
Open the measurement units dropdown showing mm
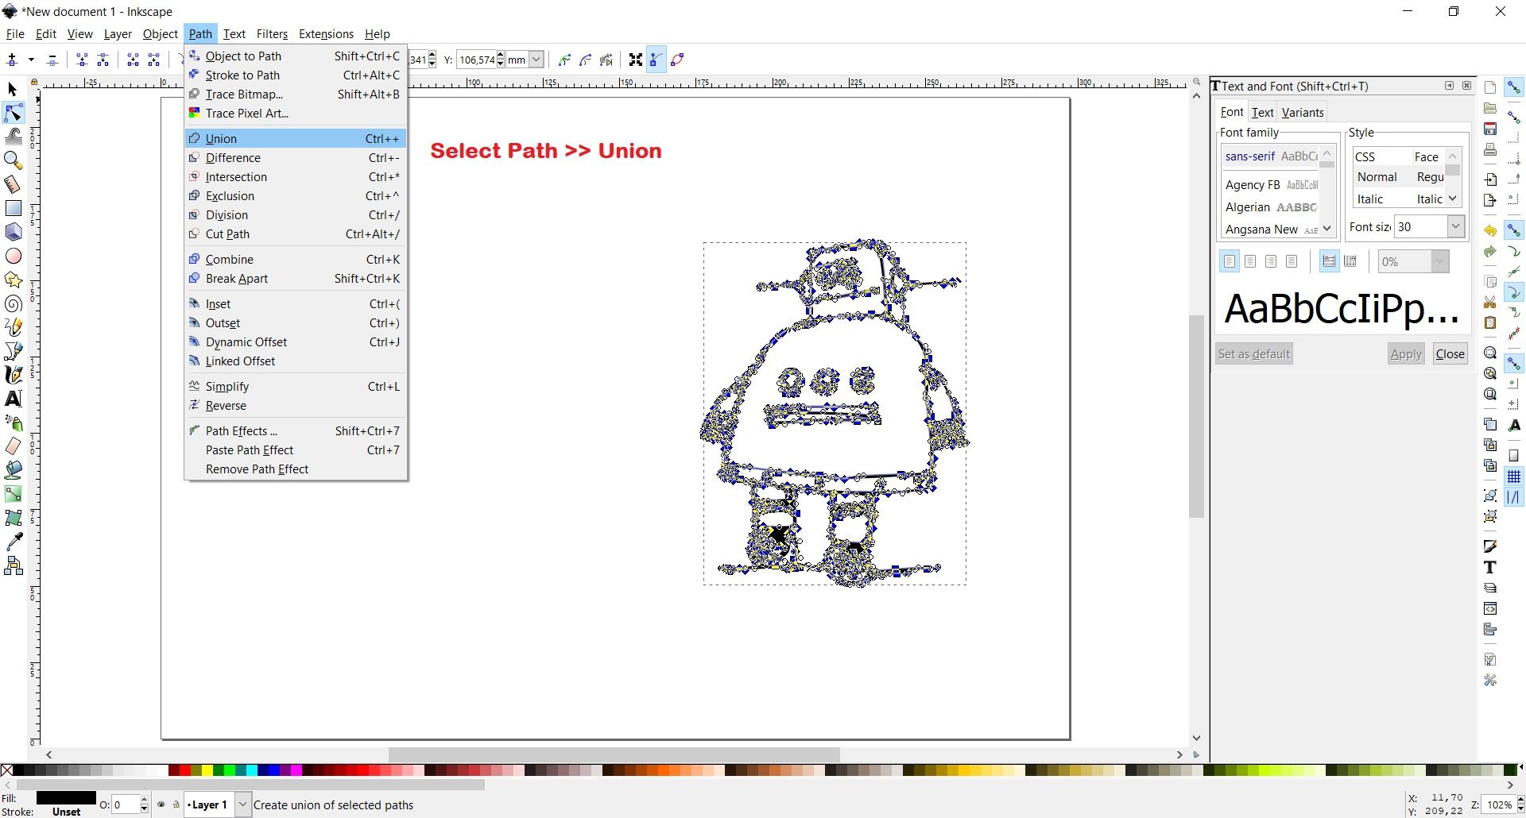(536, 59)
